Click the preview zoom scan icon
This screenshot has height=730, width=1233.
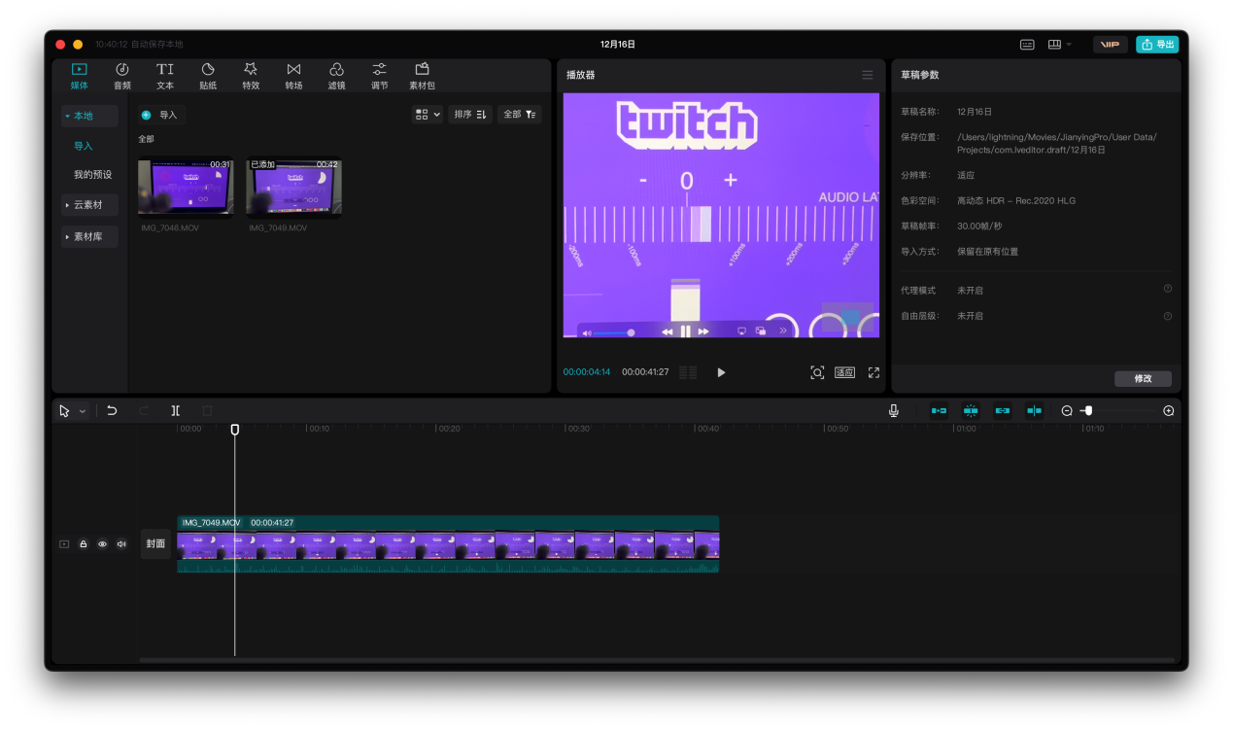817,372
